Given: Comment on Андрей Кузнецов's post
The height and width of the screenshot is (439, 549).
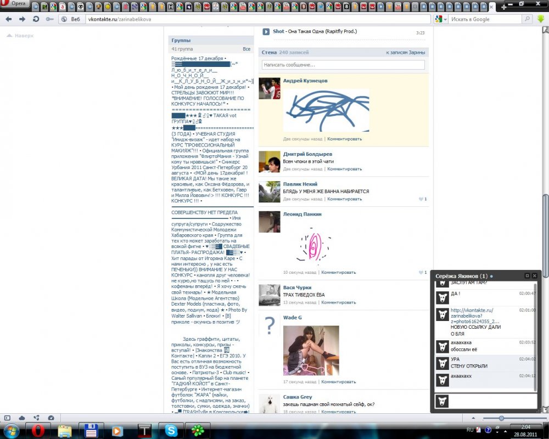Looking at the screenshot, I should click(x=345, y=139).
